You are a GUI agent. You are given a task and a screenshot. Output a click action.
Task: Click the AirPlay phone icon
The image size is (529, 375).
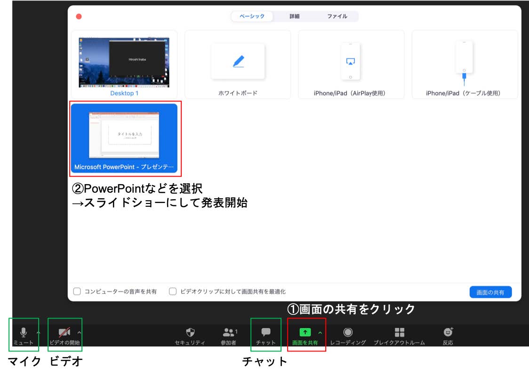tap(351, 61)
